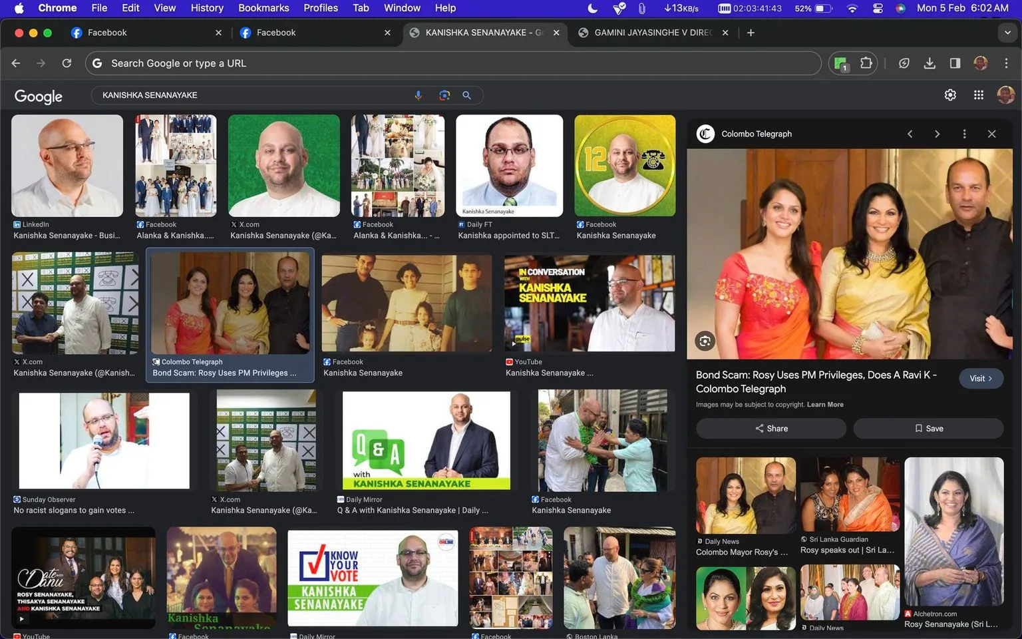
Task: Toggle Chrome side panel
Action: click(955, 63)
